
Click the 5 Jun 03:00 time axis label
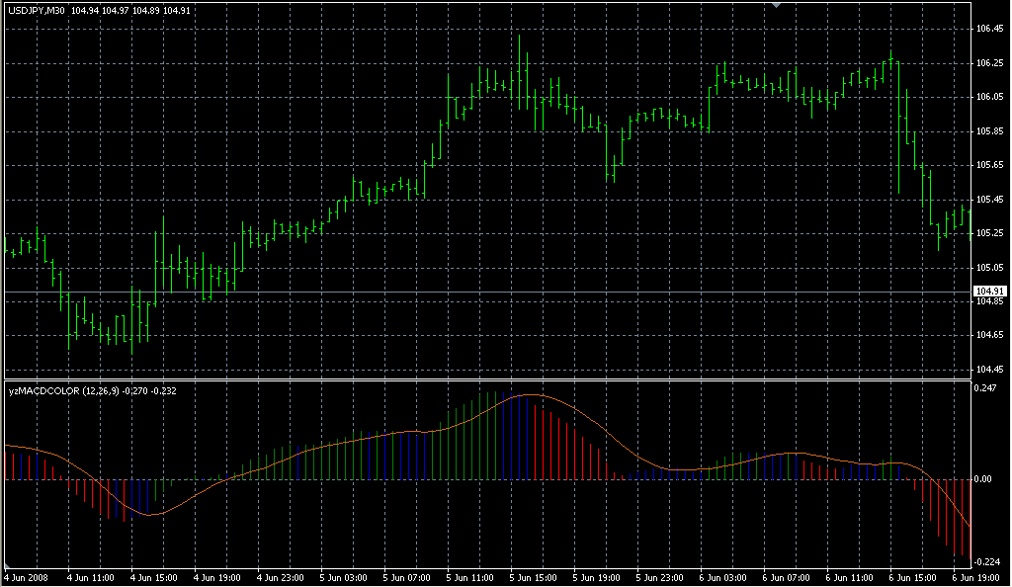click(343, 577)
